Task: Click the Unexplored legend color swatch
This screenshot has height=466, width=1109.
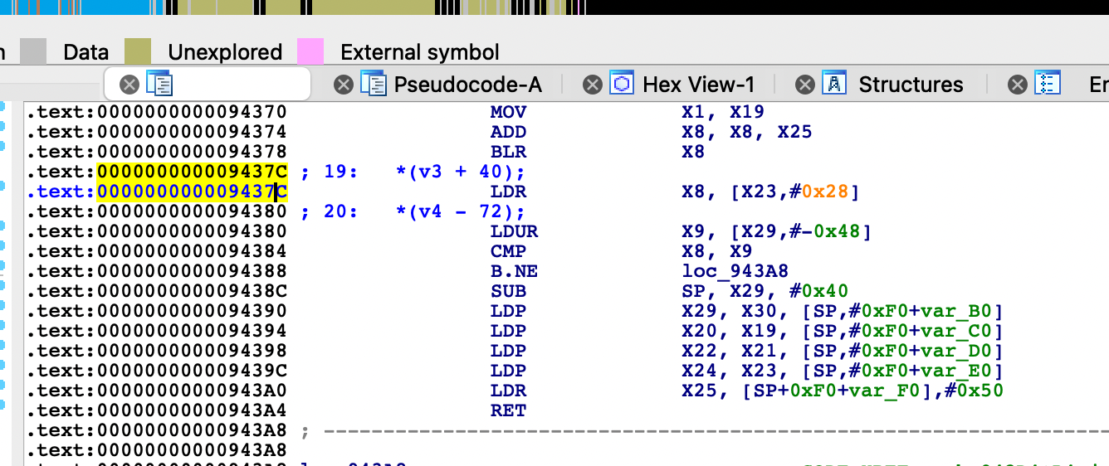Action: click(138, 51)
